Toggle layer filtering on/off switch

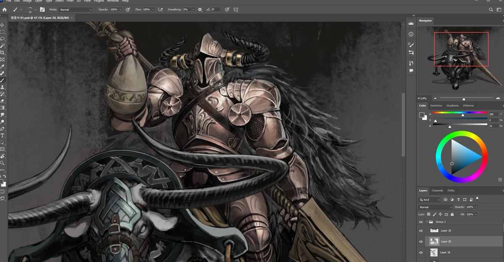(x=477, y=199)
